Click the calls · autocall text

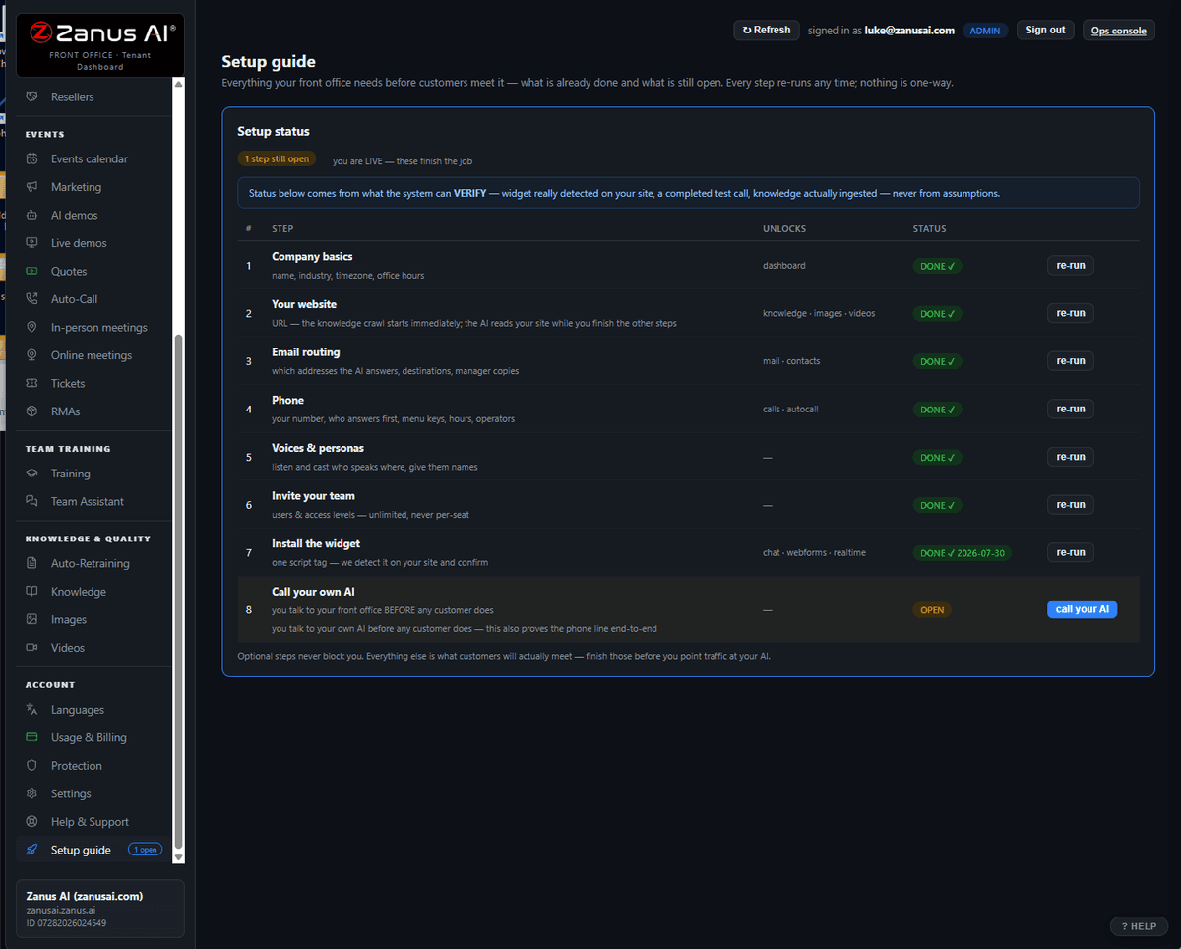790,409
